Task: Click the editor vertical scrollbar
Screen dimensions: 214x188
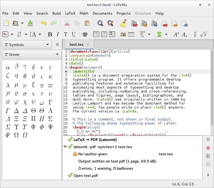Action: click(x=212, y=88)
